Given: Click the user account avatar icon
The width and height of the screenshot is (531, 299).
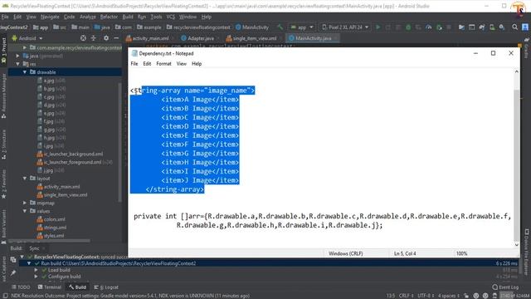Looking at the screenshot, I should click(525, 27).
